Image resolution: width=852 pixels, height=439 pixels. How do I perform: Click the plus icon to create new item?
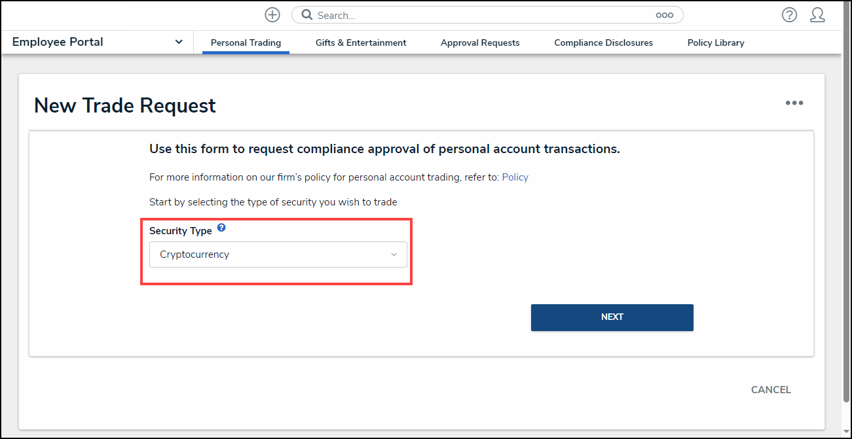point(272,14)
